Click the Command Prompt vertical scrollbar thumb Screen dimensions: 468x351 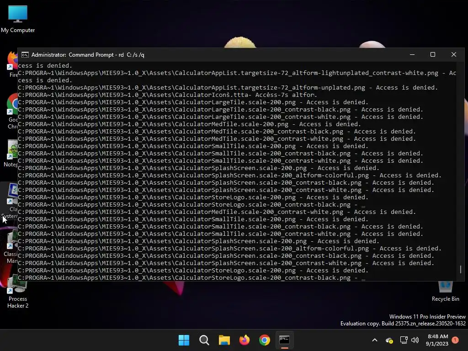coord(461,269)
